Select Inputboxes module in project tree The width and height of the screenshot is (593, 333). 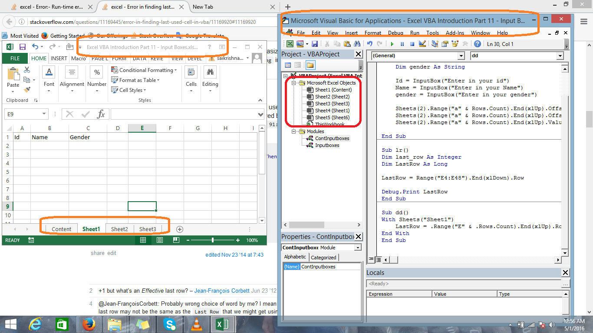click(327, 145)
